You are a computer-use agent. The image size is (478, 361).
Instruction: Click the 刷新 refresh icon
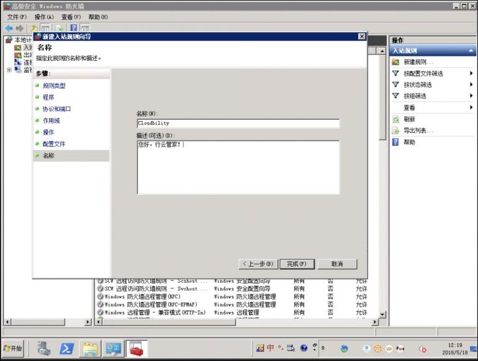click(x=395, y=119)
